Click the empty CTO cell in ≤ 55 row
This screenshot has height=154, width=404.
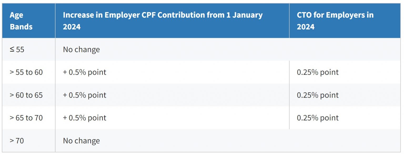coord(345,49)
